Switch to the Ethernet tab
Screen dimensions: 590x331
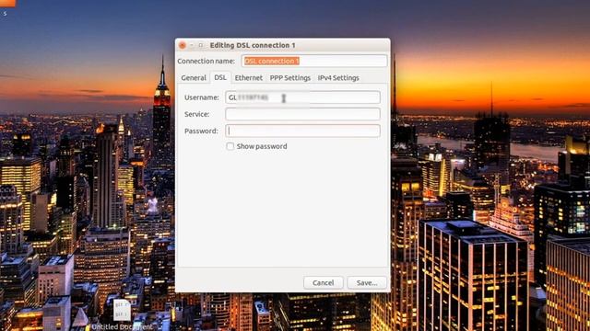click(248, 77)
